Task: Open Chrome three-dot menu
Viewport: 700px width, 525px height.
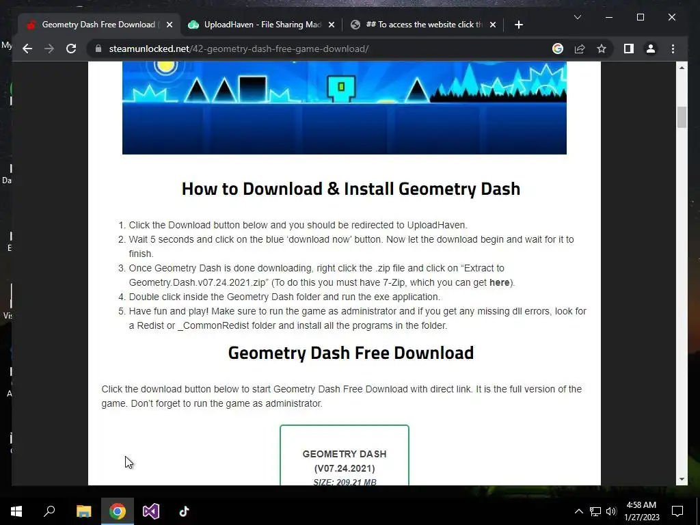Action: [673, 49]
